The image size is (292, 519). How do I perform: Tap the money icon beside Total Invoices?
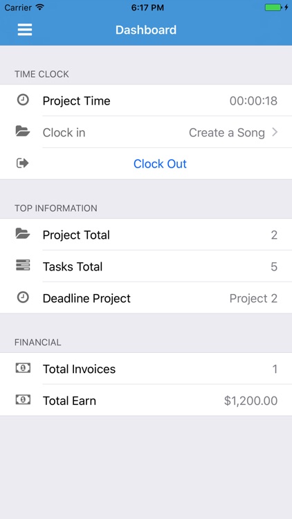(x=23, y=368)
